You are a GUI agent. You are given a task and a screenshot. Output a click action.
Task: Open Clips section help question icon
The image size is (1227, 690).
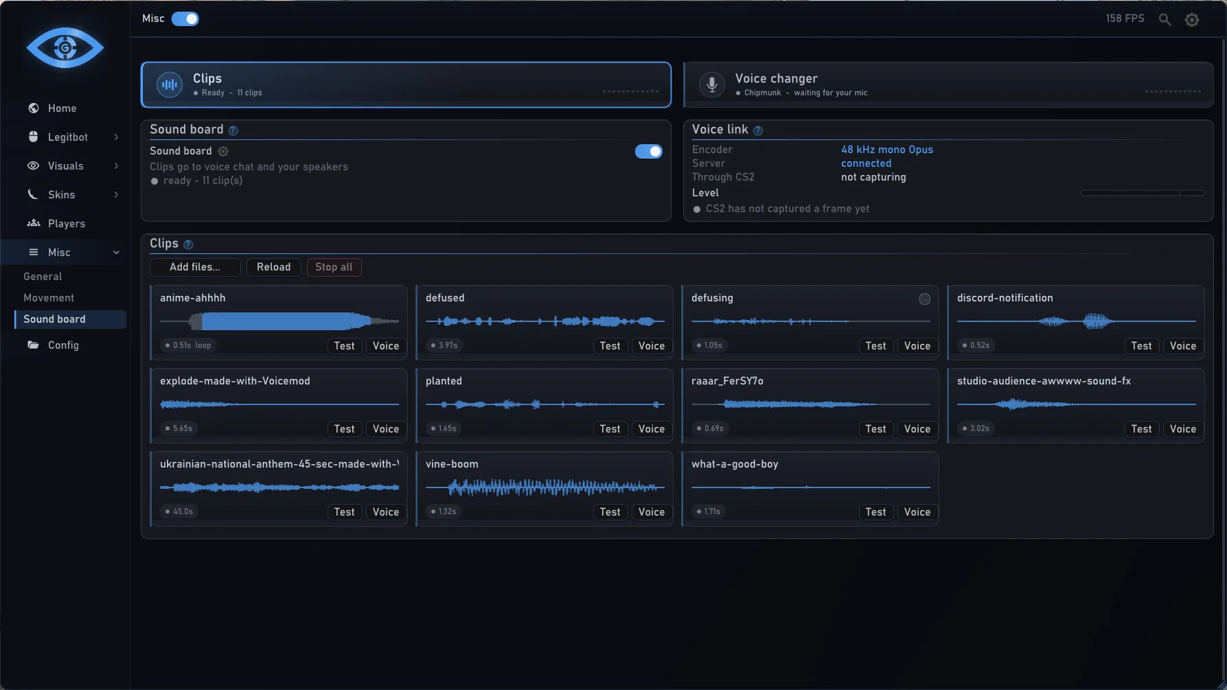tap(188, 244)
